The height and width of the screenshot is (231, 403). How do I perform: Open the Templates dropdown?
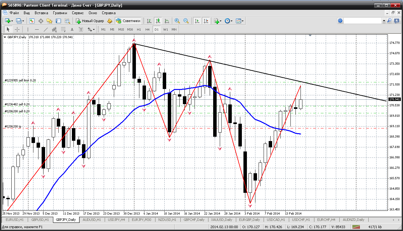pyautogui.click(x=240, y=21)
